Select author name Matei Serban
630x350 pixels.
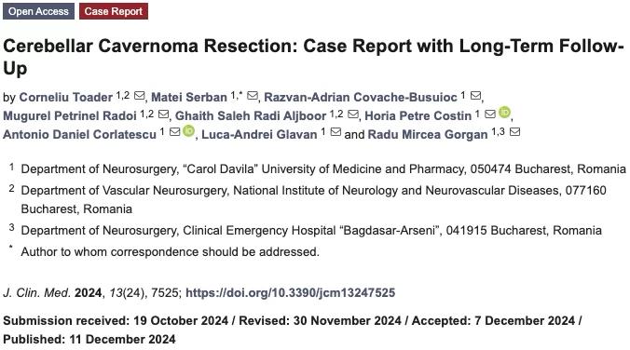[x=189, y=97]
